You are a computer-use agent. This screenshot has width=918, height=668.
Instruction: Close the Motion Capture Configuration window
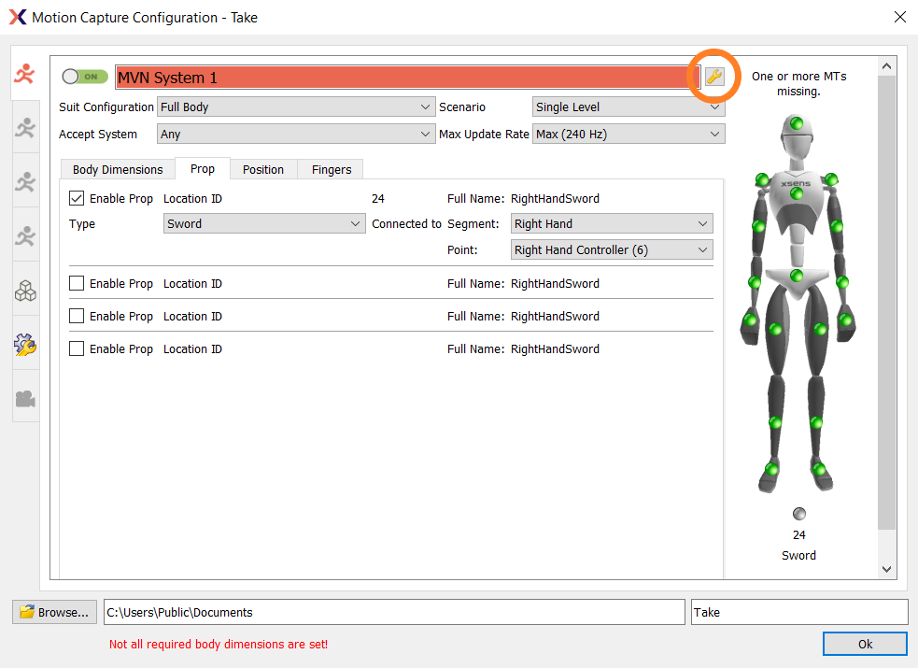coord(900,17)
